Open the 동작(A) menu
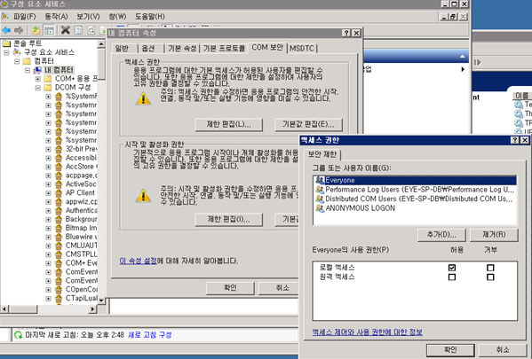 (x=56, y=17)
